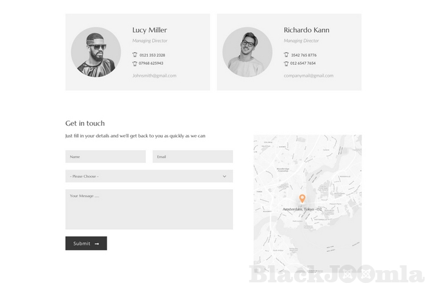427x286 pixels.
Task: Click the Johnsmith@gmail.com email link
Action: pos(154,76)
